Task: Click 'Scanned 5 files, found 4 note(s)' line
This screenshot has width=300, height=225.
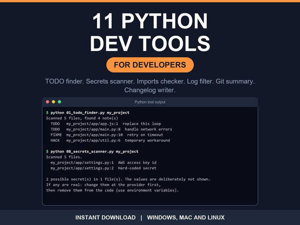Action: [x=82, y=118]
